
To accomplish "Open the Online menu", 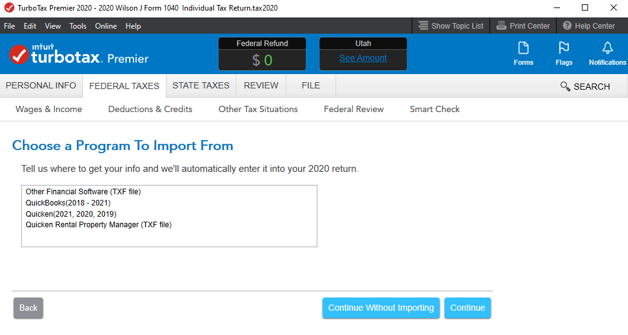I will [106, 26].
